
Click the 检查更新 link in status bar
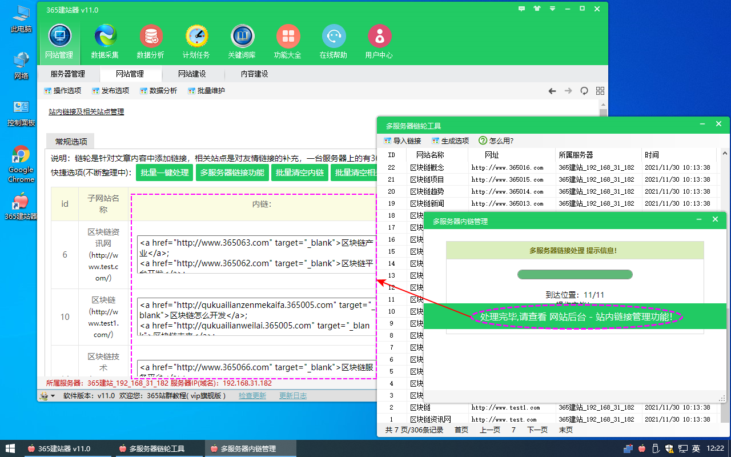pos(252,395)
